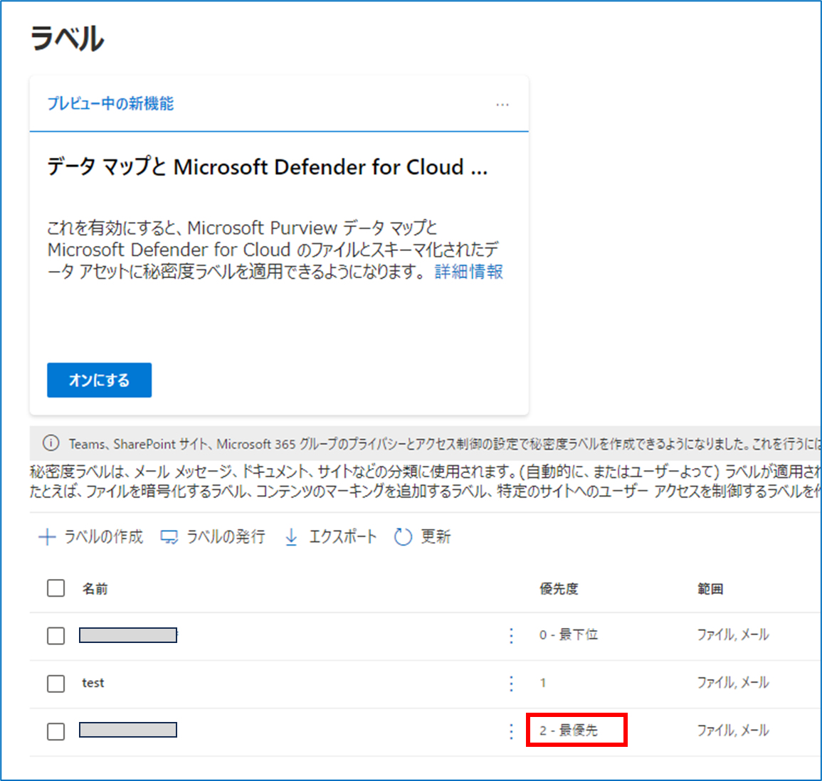The height and width of the screenshot is (781, 822).
Task: Click the データ マップと Microsoft Defender for Cloud heading
Action: coord(268,167)
